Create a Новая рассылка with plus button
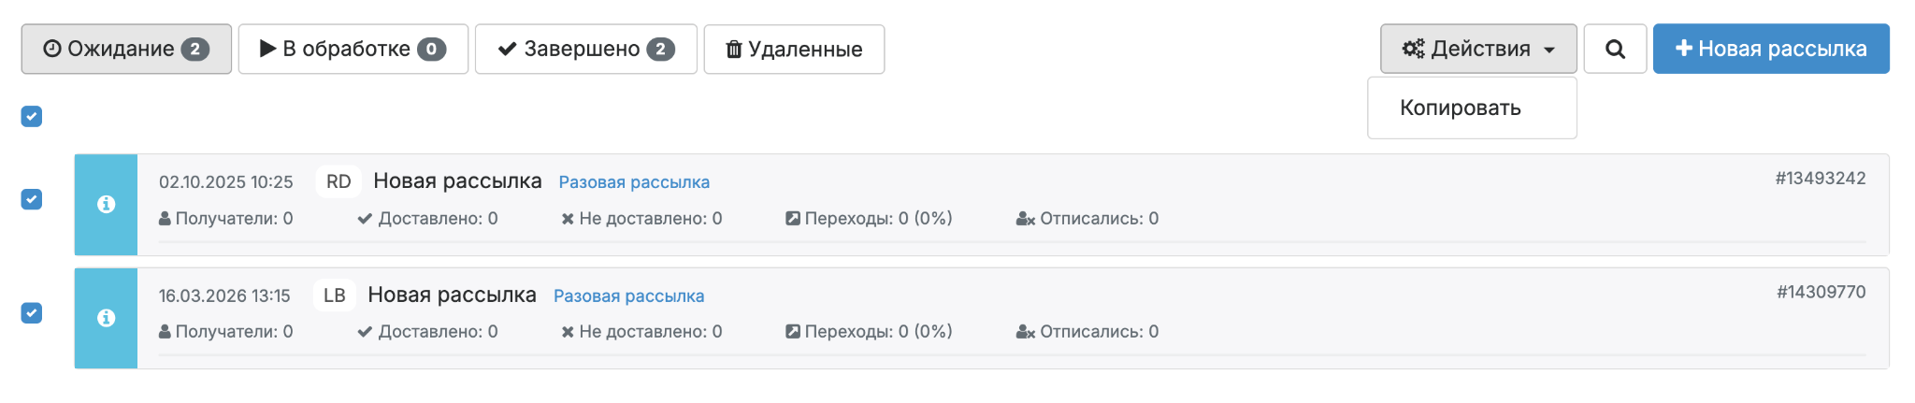 (1770, 49)
